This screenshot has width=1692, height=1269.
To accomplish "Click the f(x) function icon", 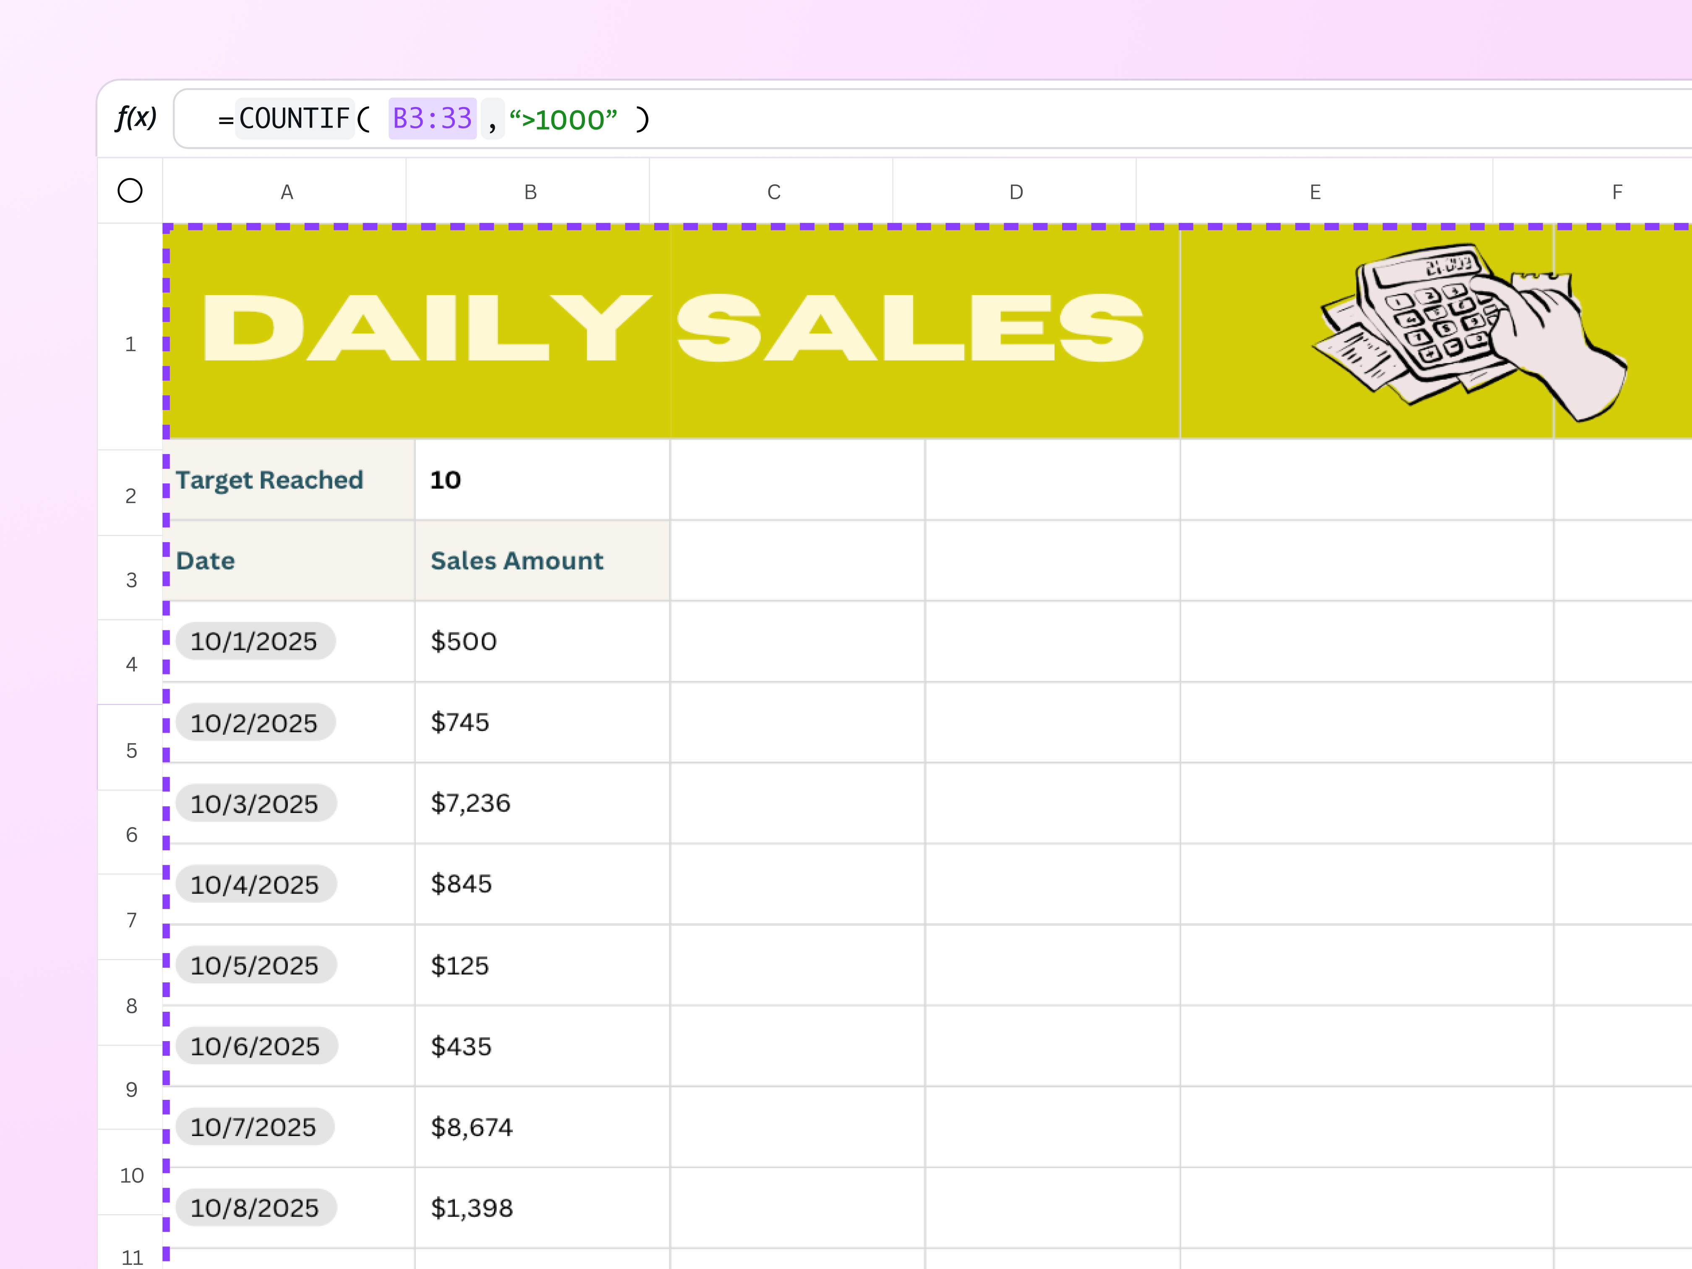I will click(136, 118).
